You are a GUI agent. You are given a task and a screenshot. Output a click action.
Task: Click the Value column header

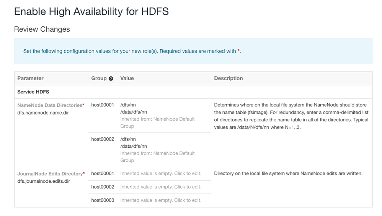pos(127,78)
